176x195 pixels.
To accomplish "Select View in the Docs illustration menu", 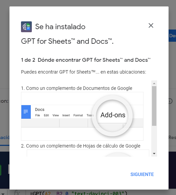I will click(x=56, y=115).
